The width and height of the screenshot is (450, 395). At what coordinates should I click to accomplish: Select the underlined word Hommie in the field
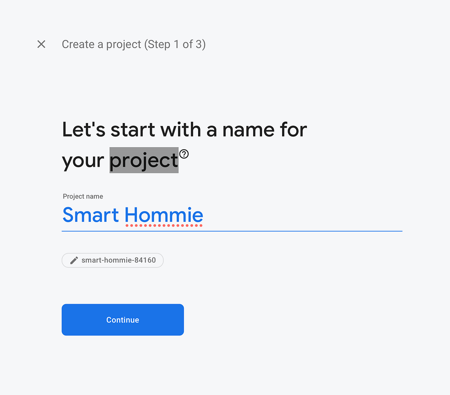164,215
